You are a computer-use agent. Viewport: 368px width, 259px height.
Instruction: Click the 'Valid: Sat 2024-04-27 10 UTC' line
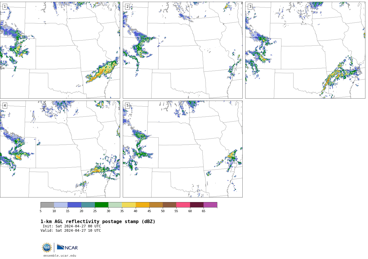point(71,231)
